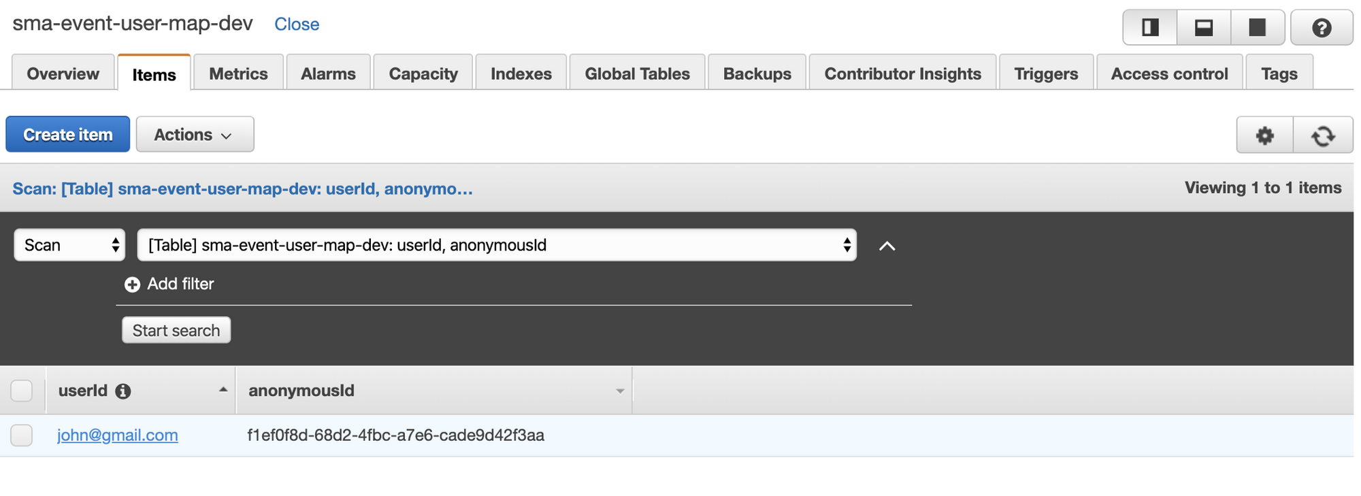Click the plus icon beside Add filter
Screen dimensions: 1361x496
click(x=132, y=284)
